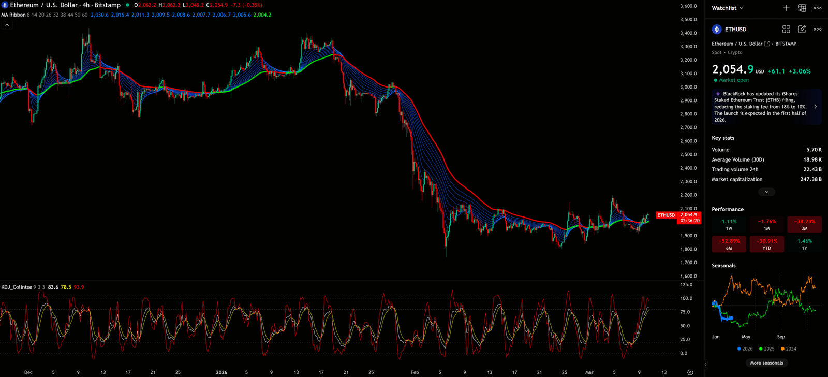The width and height of the screenshot is (828, 377).
Task: Click the ETHUSD edit note icon
Action: click(x=802, y=30)
